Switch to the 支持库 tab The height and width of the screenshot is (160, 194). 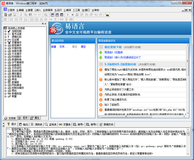tap(10, 118)
